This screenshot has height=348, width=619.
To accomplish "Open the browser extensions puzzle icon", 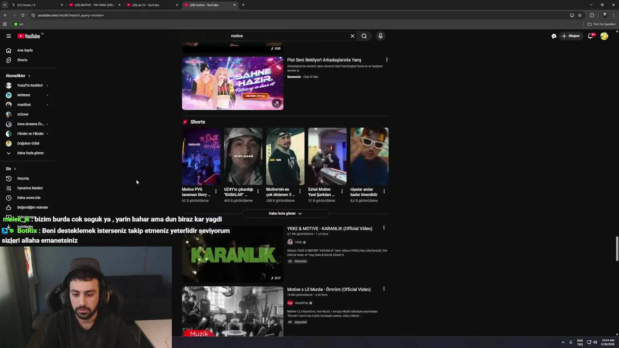I will (592, 15).
